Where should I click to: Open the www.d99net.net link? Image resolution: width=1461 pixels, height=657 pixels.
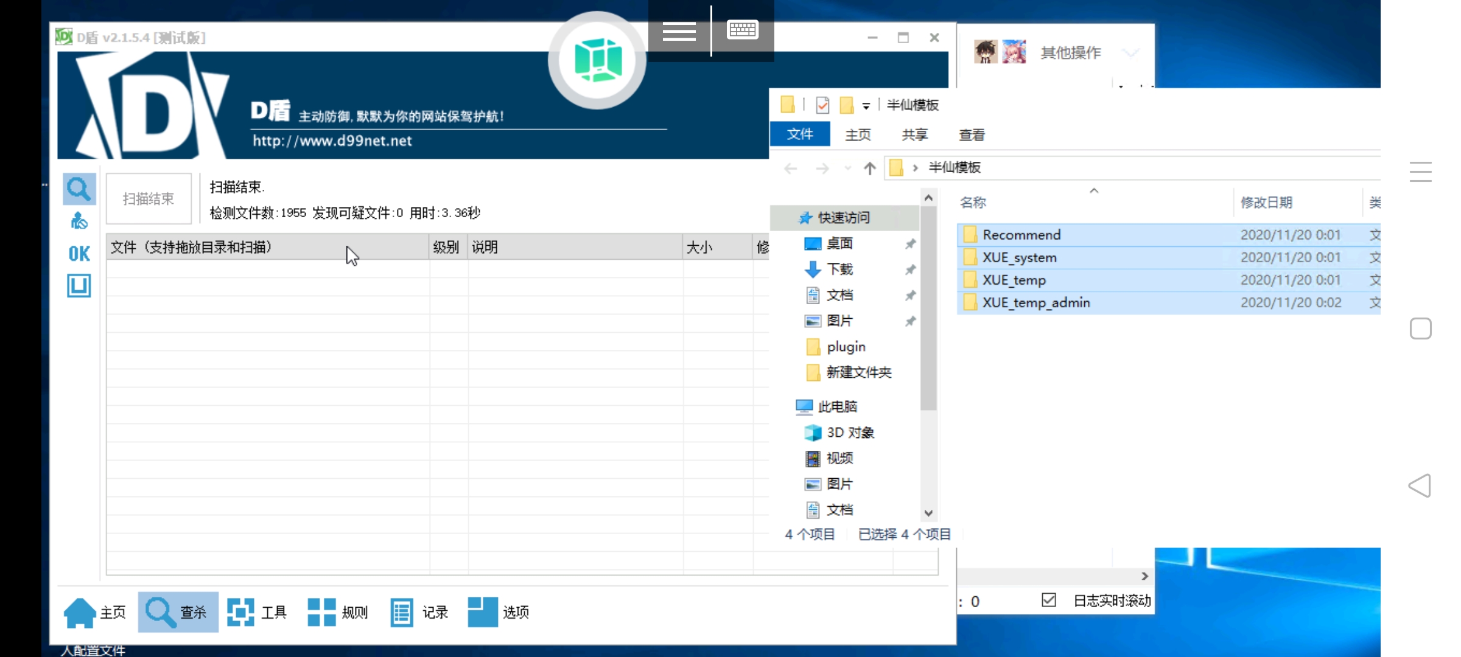point(332,141)
